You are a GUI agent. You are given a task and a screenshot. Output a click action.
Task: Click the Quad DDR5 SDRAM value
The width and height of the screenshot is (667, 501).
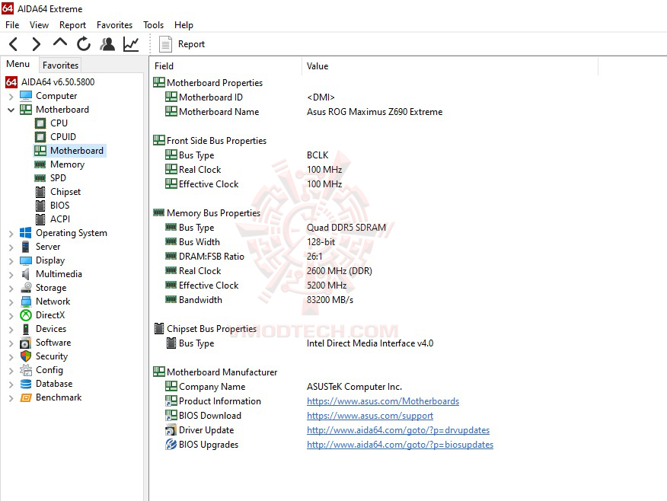point(346,228)
